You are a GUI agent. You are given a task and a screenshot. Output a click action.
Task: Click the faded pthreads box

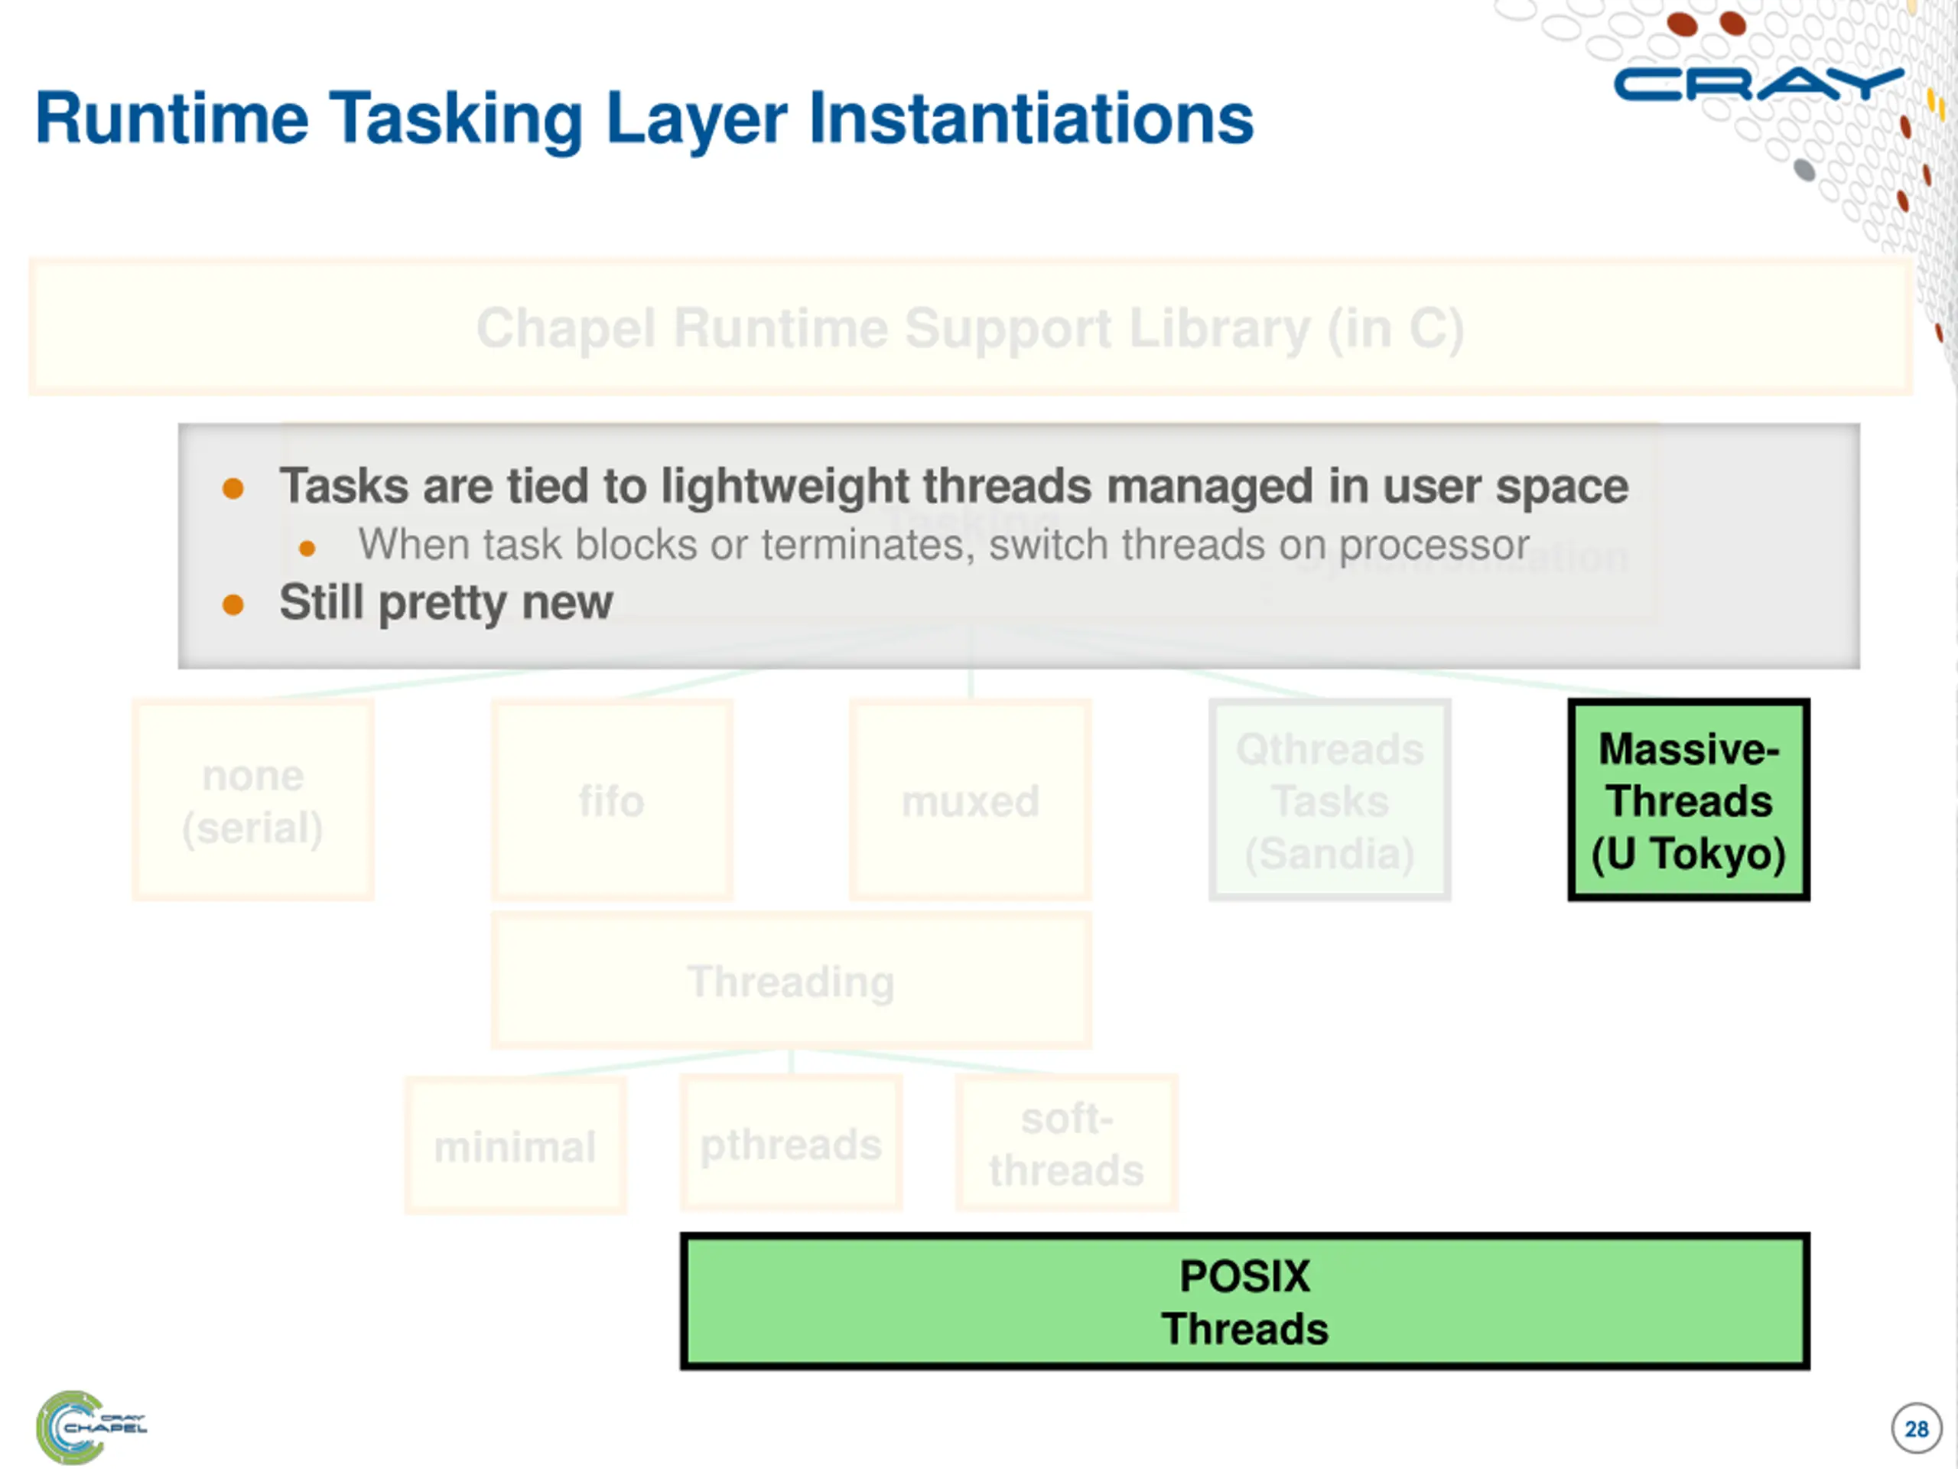[792, 1143]
